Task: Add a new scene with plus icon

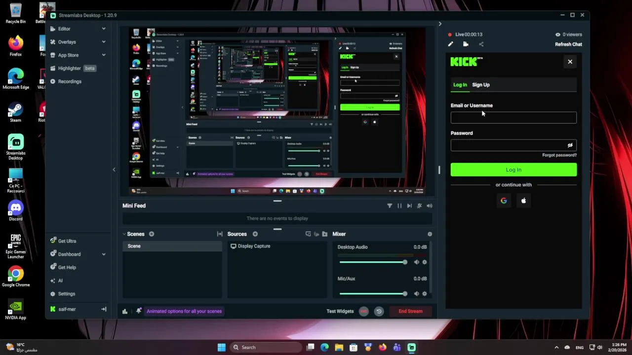Action: point(152,234)
